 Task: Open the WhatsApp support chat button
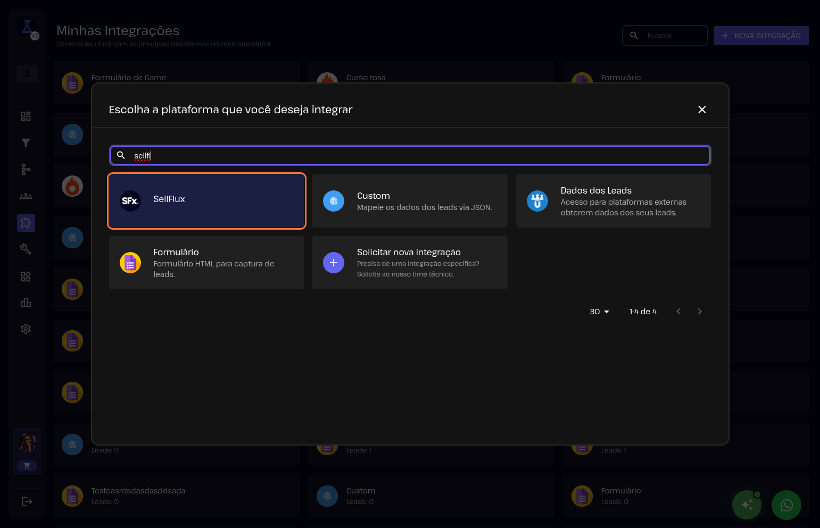(786, 505)
